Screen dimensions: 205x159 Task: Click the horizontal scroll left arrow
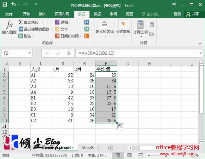coord(130,148)
